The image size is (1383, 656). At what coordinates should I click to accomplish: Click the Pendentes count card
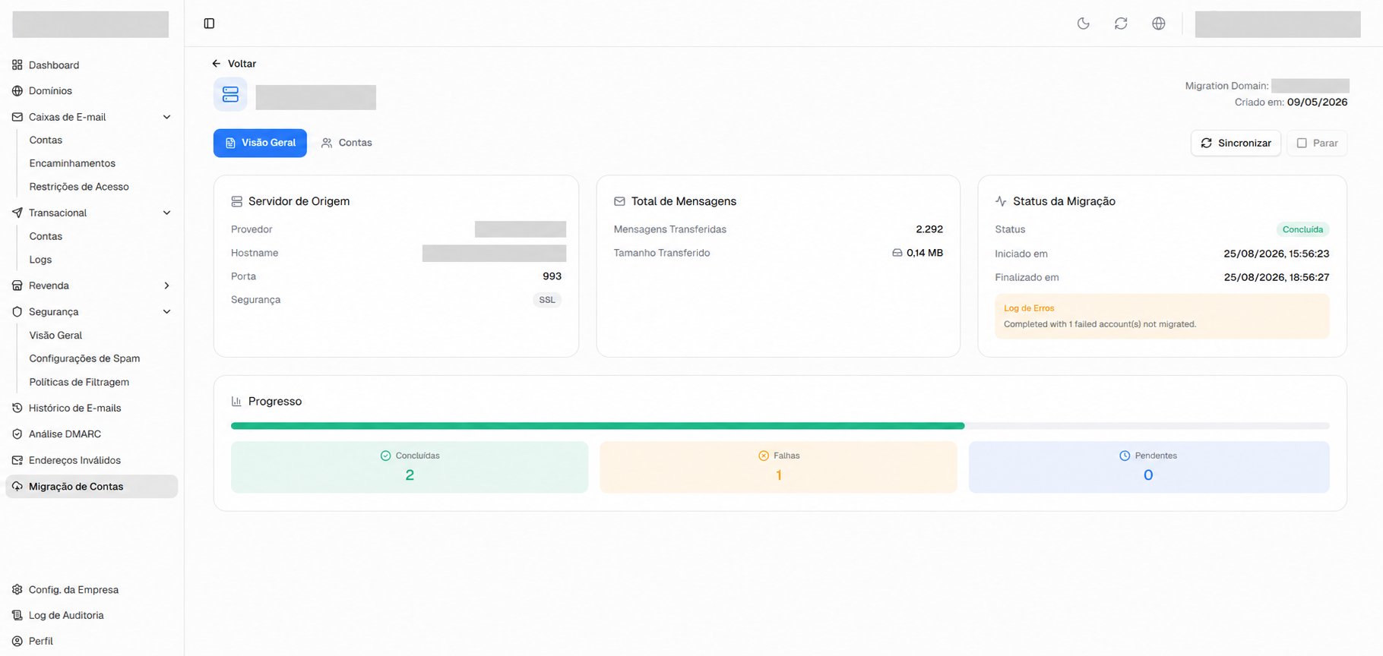tap(1149, 467)
